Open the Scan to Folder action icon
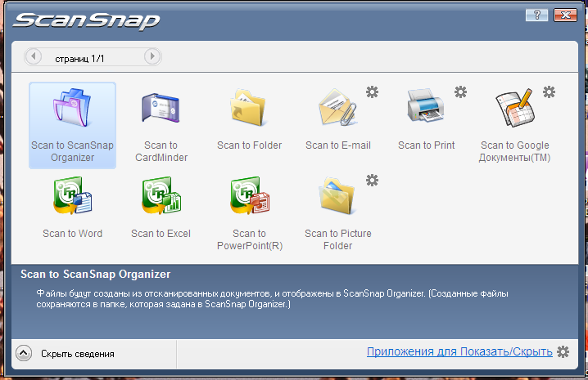This screenshot has width=588, height=380. pos(250,108)
